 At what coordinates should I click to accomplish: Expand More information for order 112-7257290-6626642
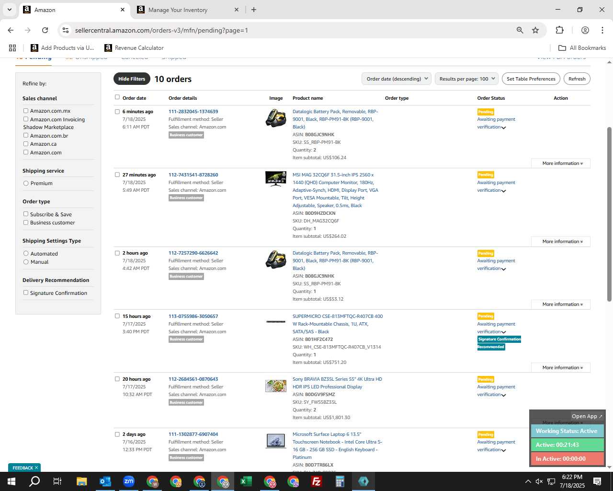pos(561,304)
